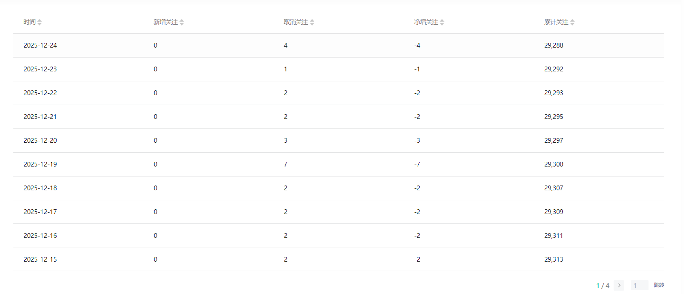Click the sort arrows beside 新增关注
The height and width of the screenshot is (294, 698).
point(182,22)
